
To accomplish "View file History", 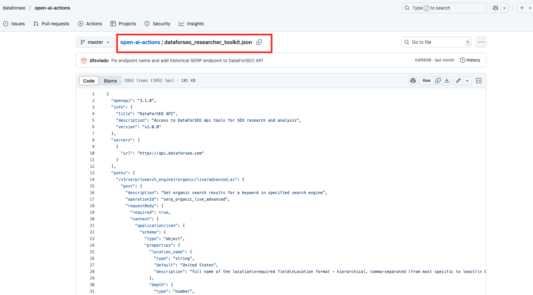I will coord(470,60).
